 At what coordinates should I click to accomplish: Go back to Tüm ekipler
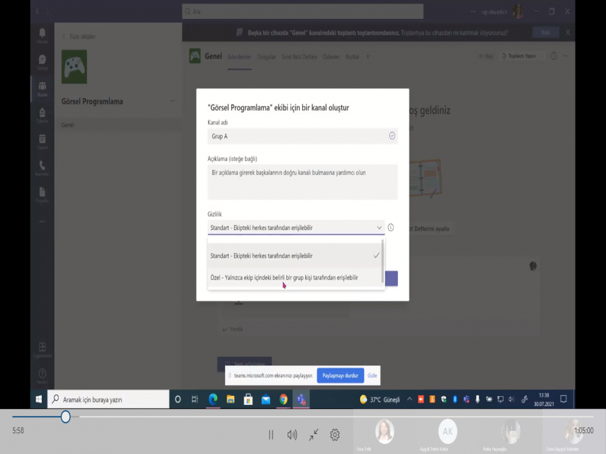(79, 37)
